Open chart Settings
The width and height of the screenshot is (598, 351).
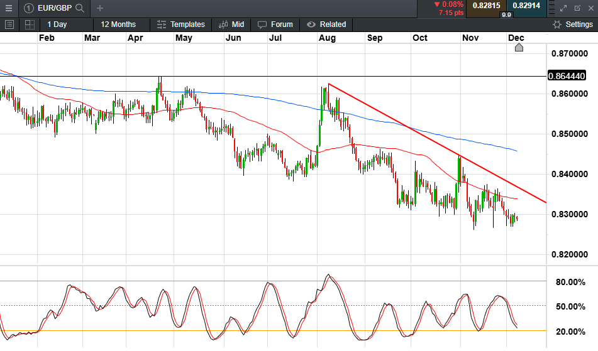[x=572, y=24]
